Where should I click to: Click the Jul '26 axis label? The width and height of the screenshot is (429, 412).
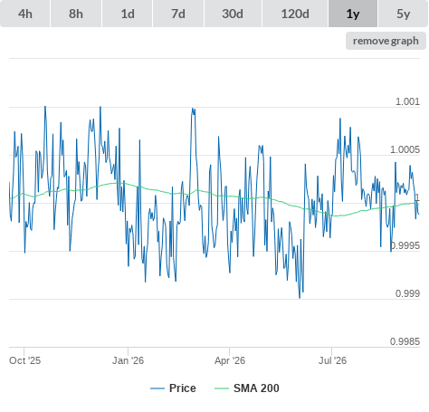pyautogui.click(x=332, y=360)
